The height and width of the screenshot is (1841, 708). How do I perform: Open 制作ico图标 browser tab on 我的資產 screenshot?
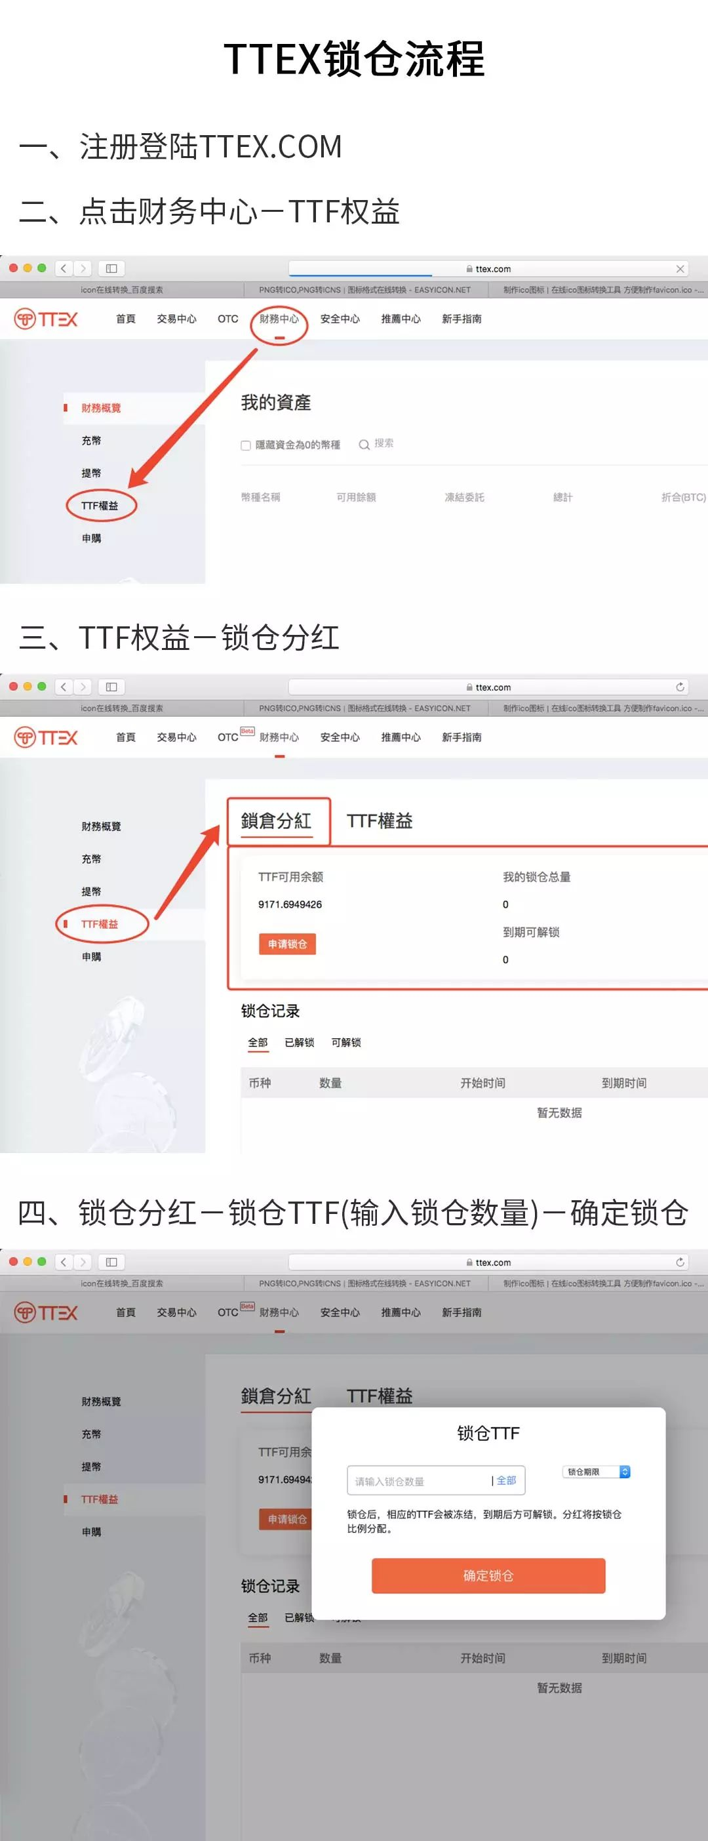click(598, 290)
